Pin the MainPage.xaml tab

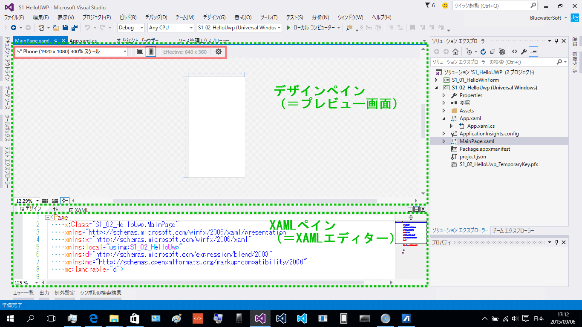click(x=56, y=41)
